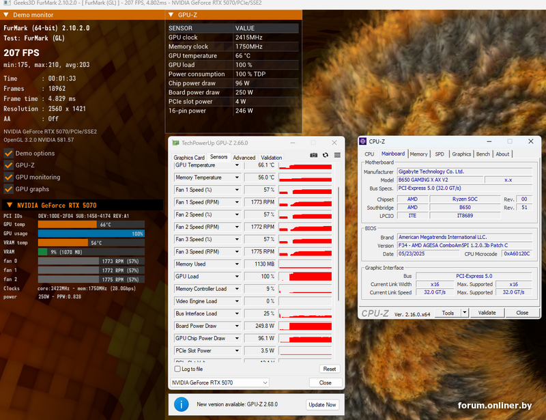Open the GPU-Z hamburger menu
This screenshot has width=546, height=420.
[337, 155]
